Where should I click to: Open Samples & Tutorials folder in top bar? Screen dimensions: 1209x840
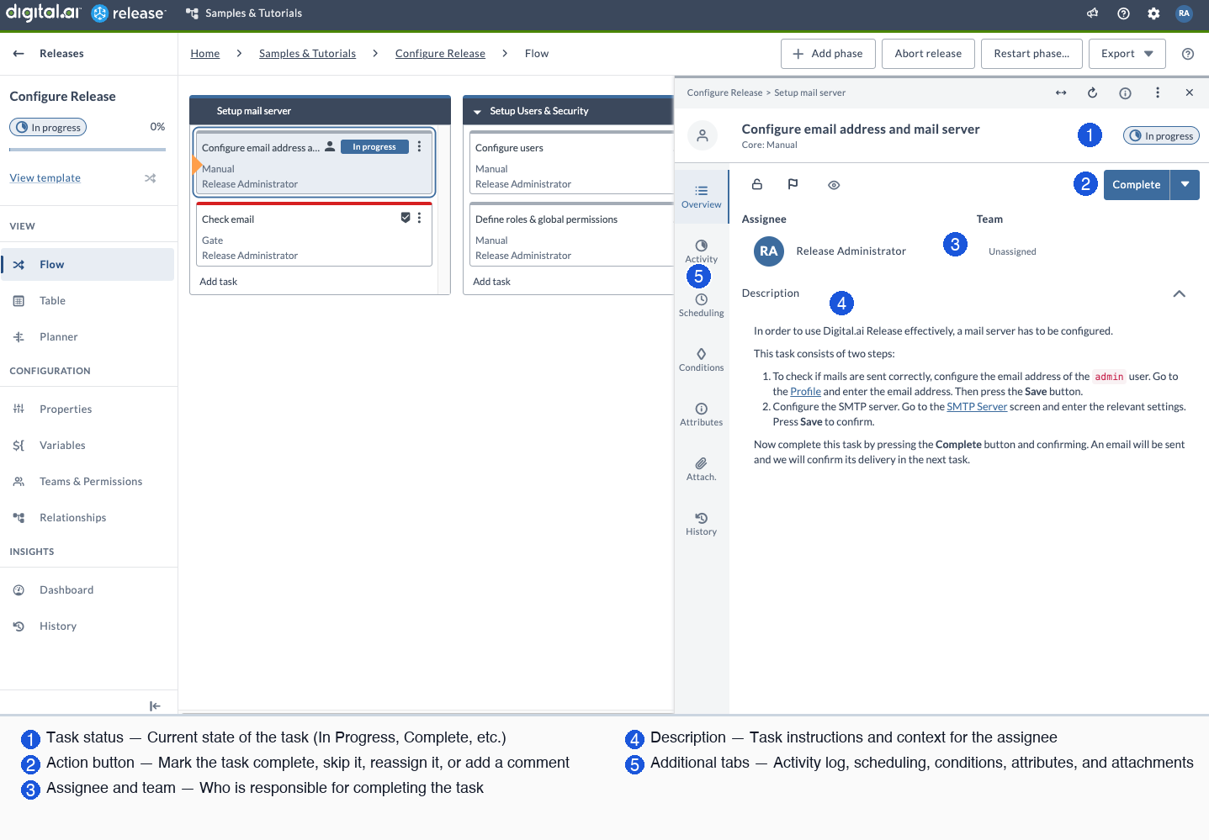click(244, 13)
